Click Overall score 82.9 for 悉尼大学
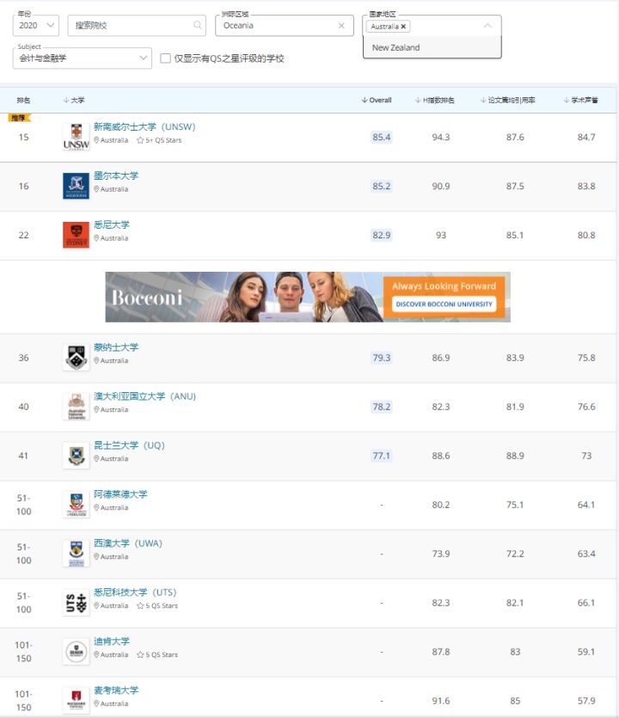The image size is (619, 718). coord(382,235)
